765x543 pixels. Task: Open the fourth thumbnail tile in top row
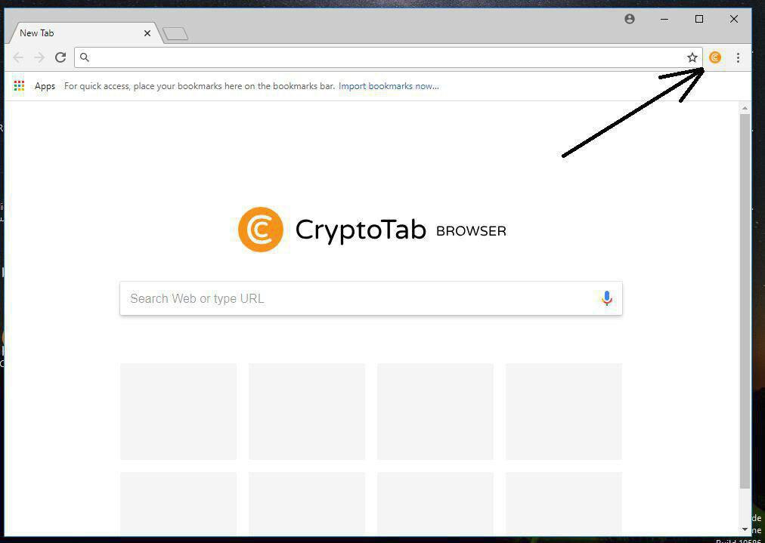click(563, 412)
